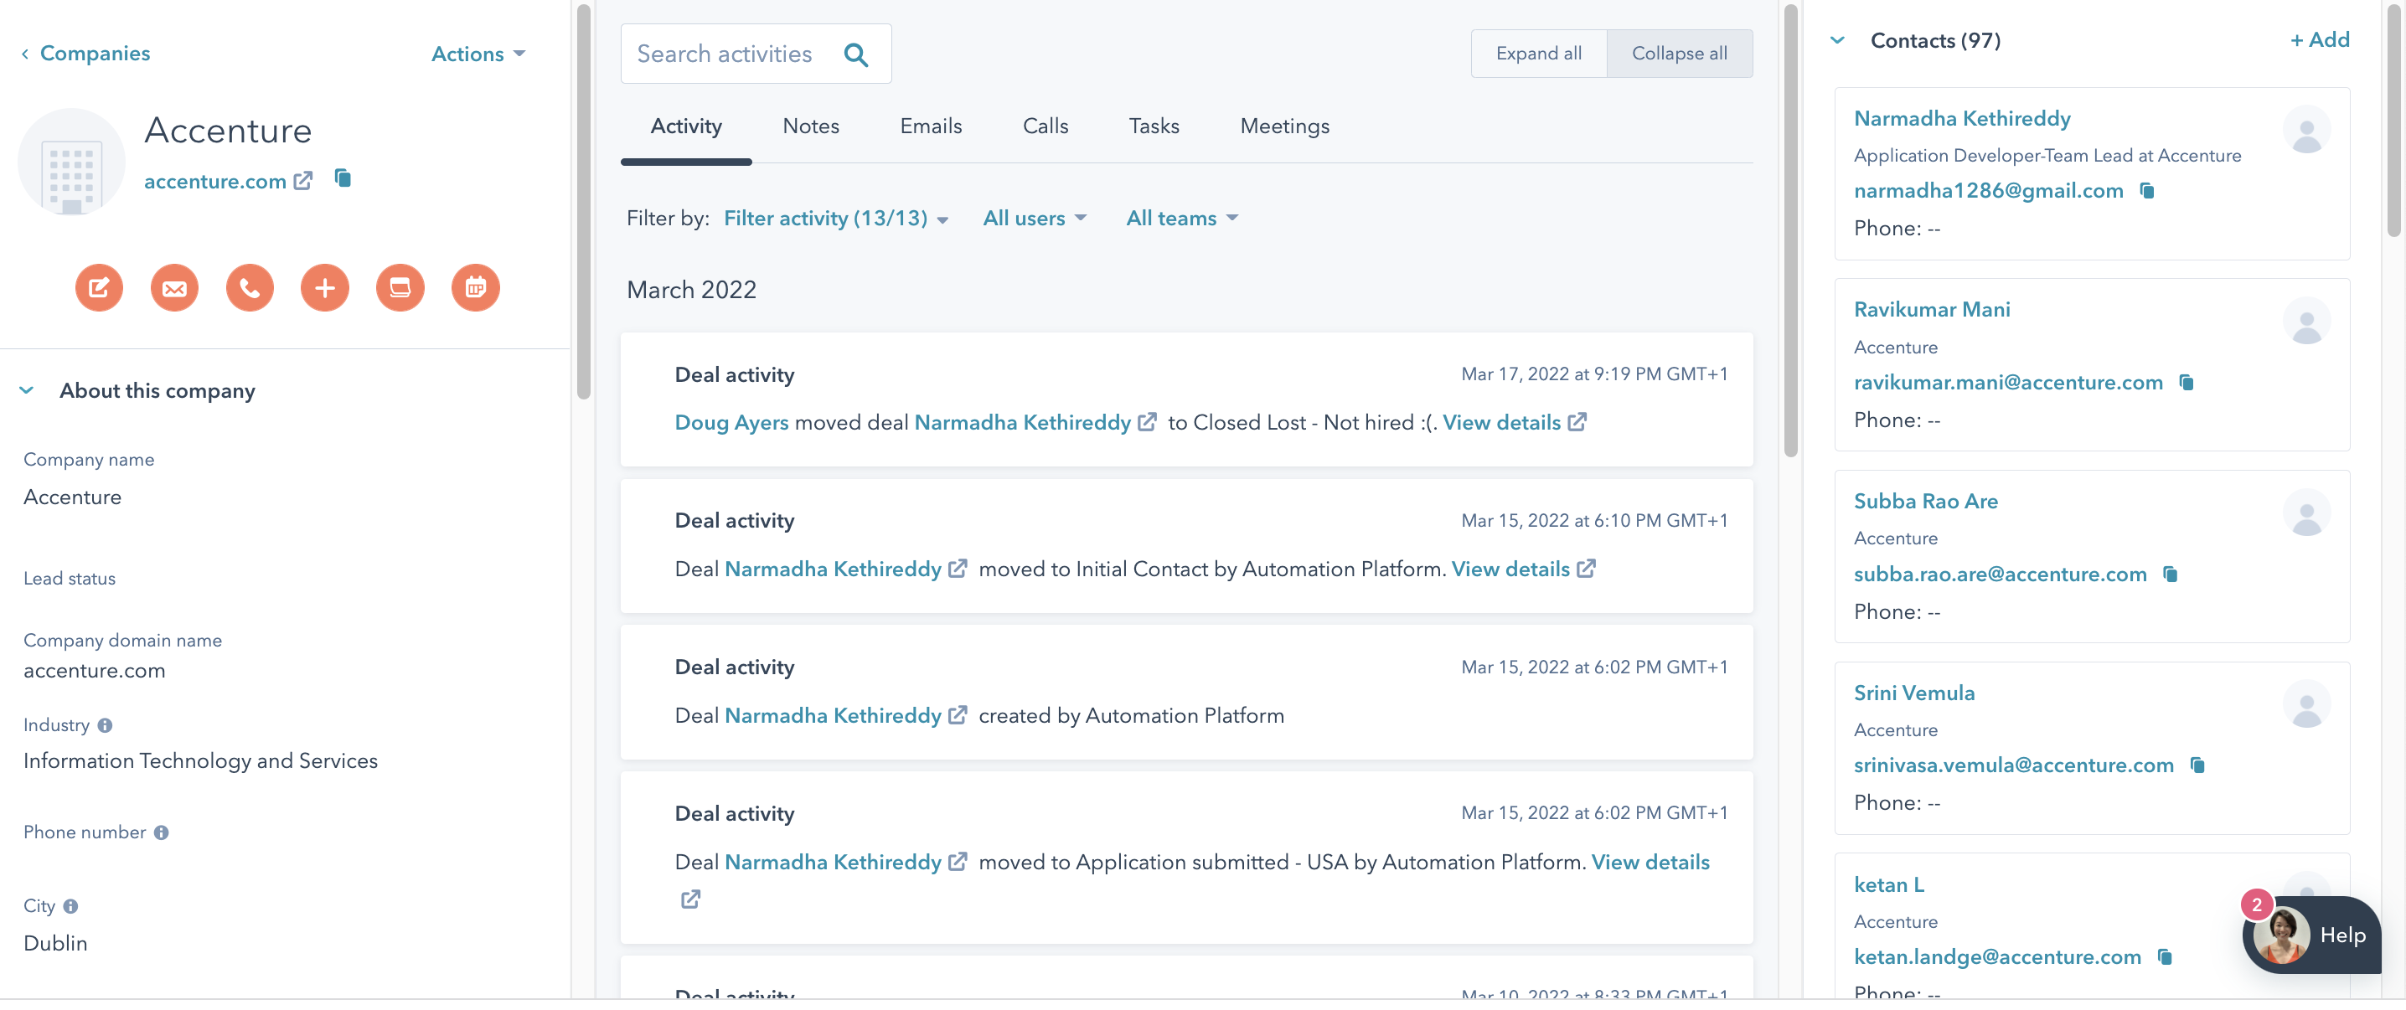This screenshot has width=2406, height=1010.
Task: Click Collapse all button
Action: [1680, 54]
